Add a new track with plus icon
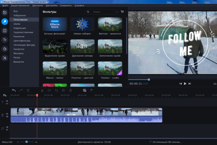Image resolution: width=217 pixels, height=145 pixels. (x=5, y=95)
